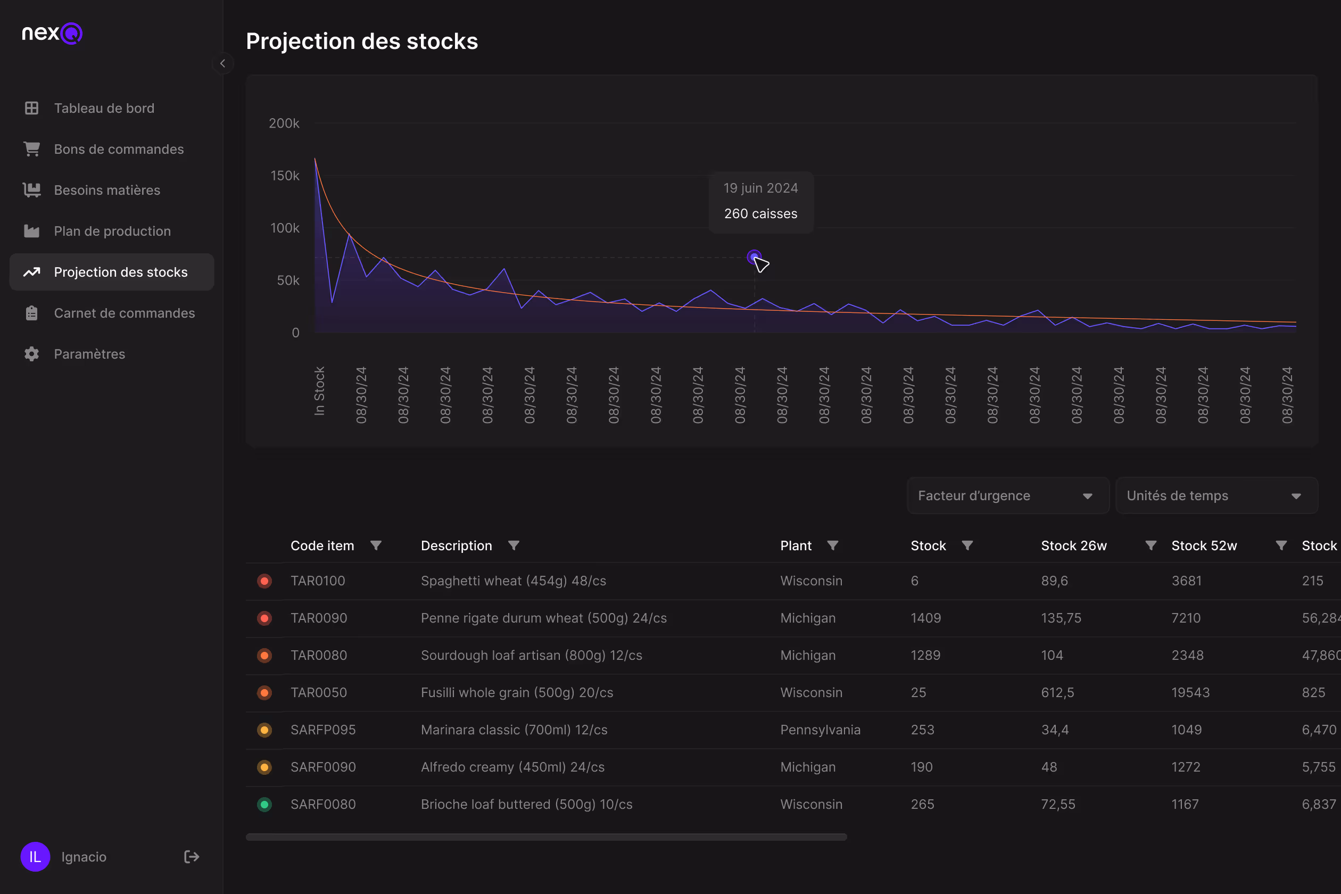Filter the Stock 26w column
The width and height of the screenshot is (1341, 894).
[1150, 545]
